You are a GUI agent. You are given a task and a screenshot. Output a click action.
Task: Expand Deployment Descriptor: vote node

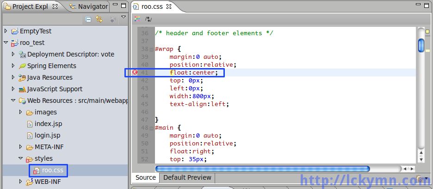tap(13, 54)
